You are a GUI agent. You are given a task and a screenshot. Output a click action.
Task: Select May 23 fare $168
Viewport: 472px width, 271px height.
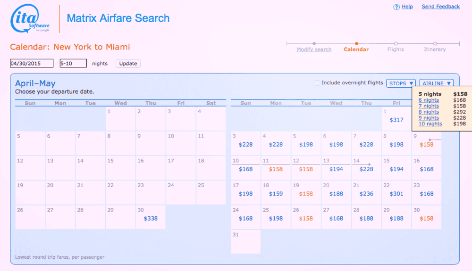coord(427,194)
